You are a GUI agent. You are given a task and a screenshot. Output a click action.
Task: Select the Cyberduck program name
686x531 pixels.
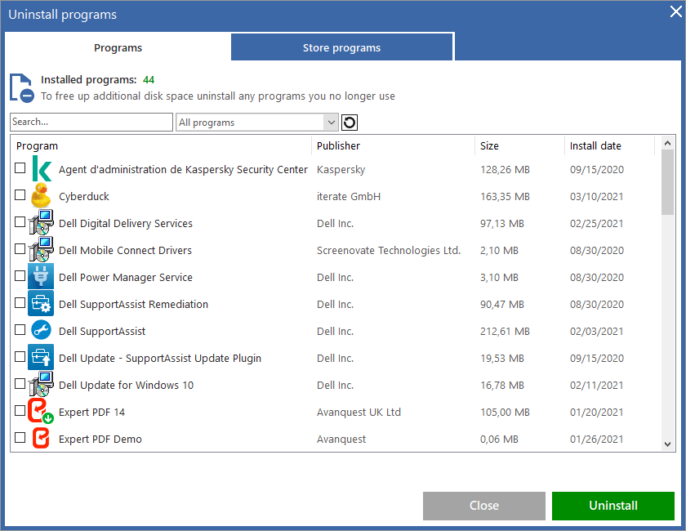pos(84,197)
